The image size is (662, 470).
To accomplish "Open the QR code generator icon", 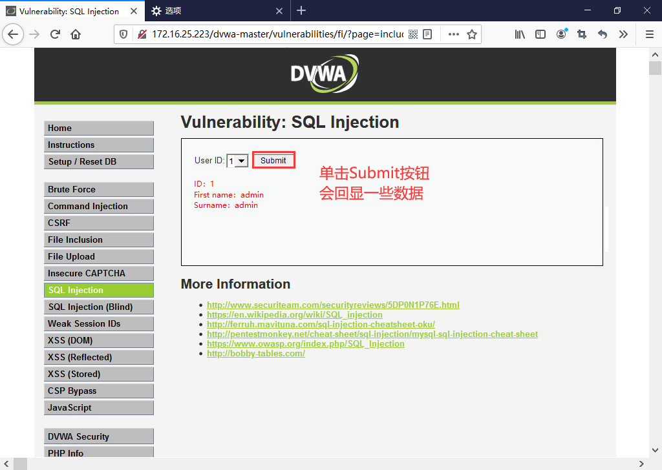I will pos(413,34).
